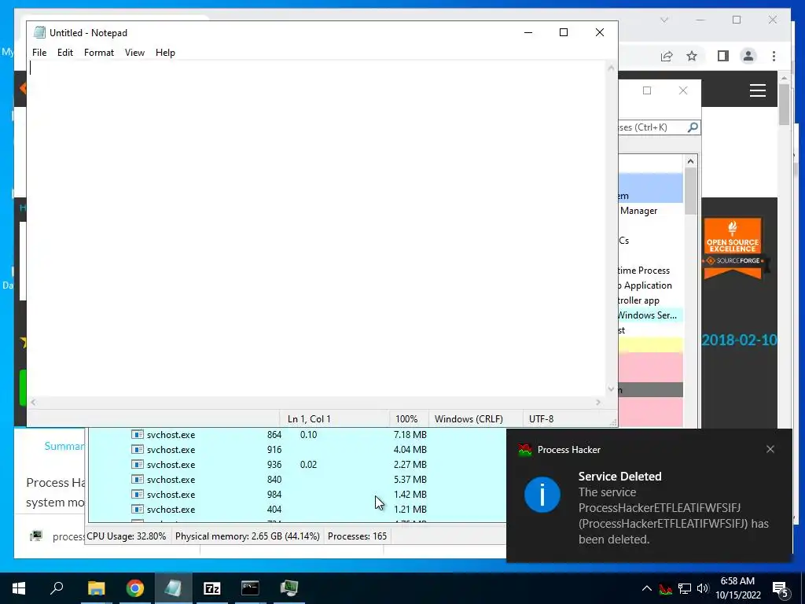This screenshot has height=604, width=805.
Task: Click Notepad horizontal scrollbar right arrow
Action: pyautogui.click(x=598, y=403)
